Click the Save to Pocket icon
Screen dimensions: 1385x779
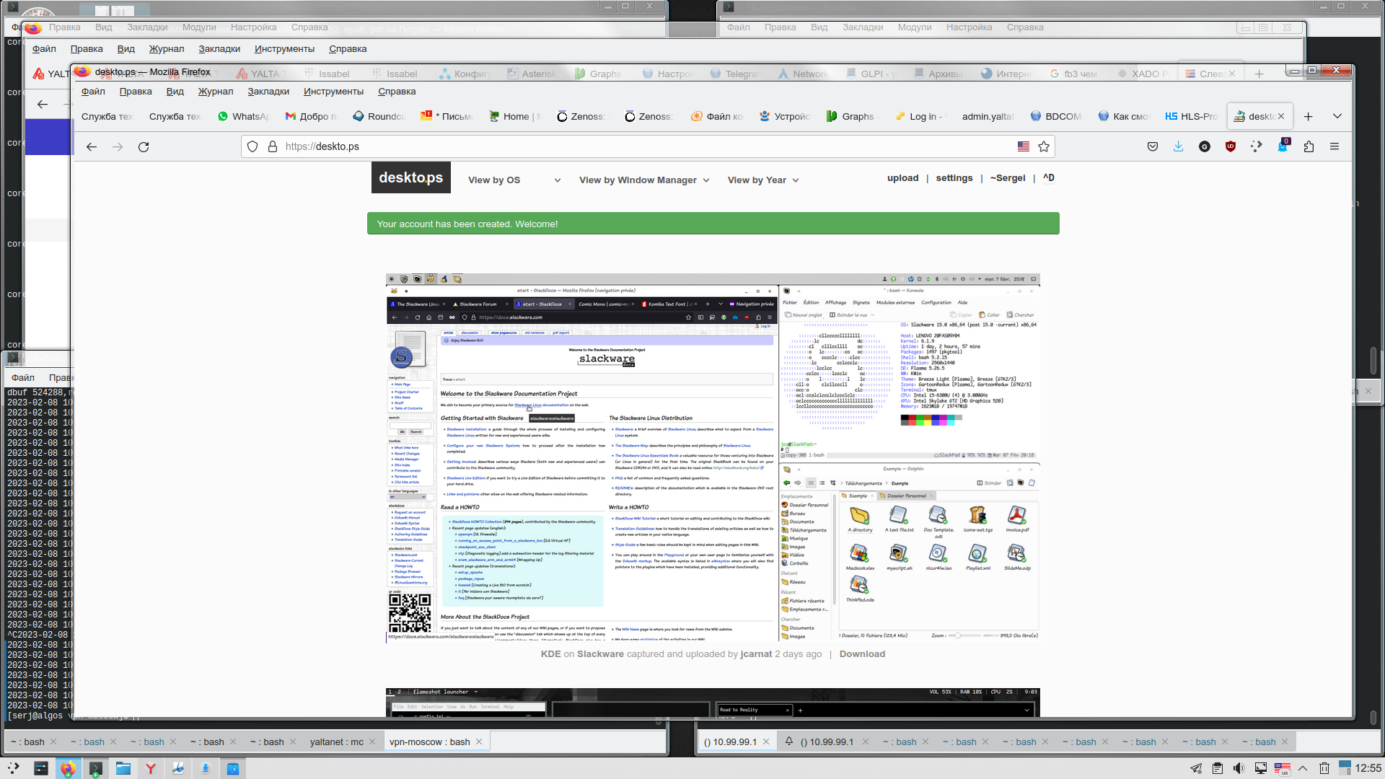click(1153, 146)
